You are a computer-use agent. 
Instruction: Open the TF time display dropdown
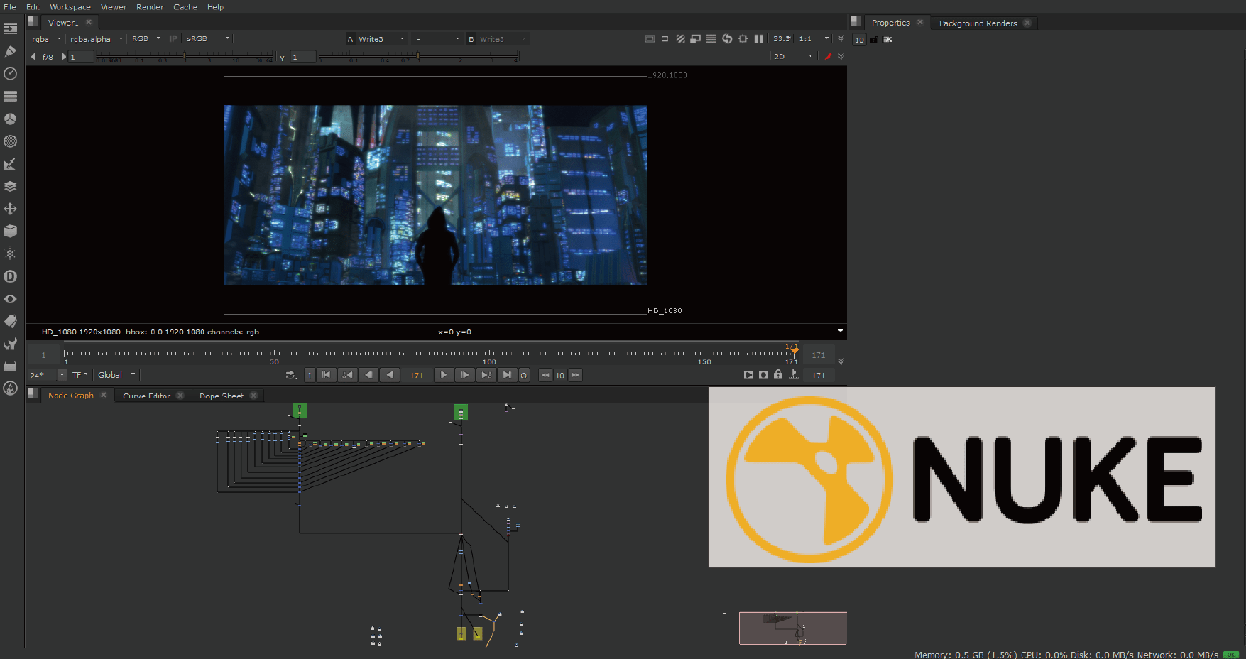(80, 375)
